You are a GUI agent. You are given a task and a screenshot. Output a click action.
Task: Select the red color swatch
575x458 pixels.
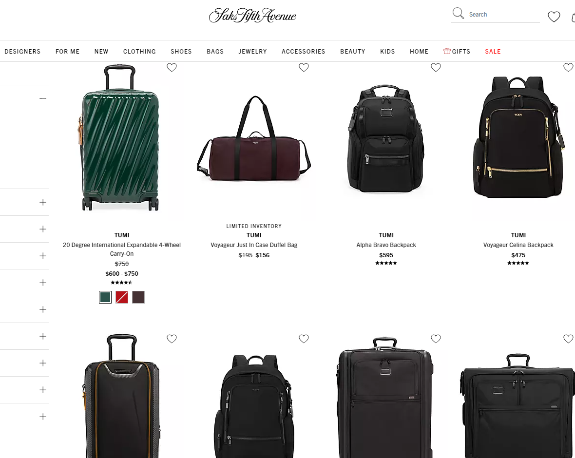(122, 297)
